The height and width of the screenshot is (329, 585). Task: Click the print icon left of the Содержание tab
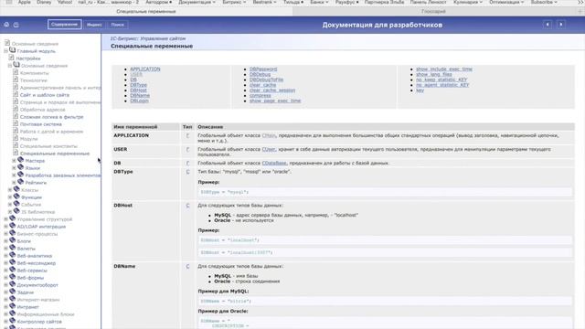16,25
